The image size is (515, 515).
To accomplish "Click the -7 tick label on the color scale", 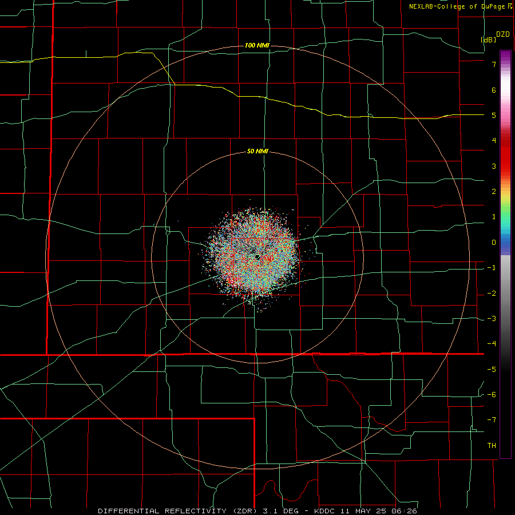I will click(492, 420).
